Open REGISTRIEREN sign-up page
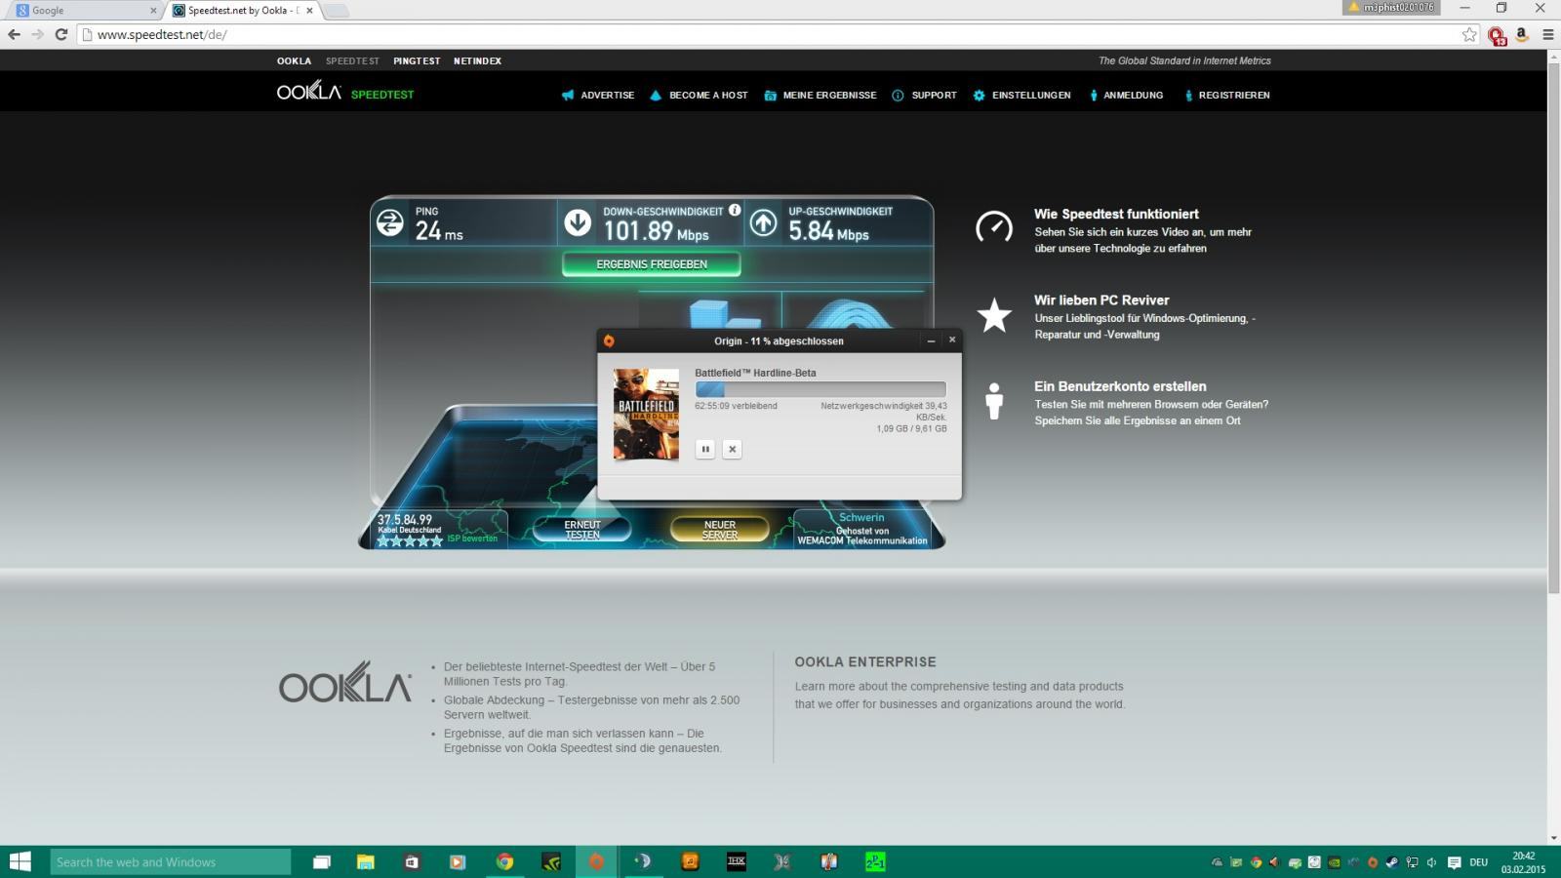1561x878 pixels. point(1226,96)
